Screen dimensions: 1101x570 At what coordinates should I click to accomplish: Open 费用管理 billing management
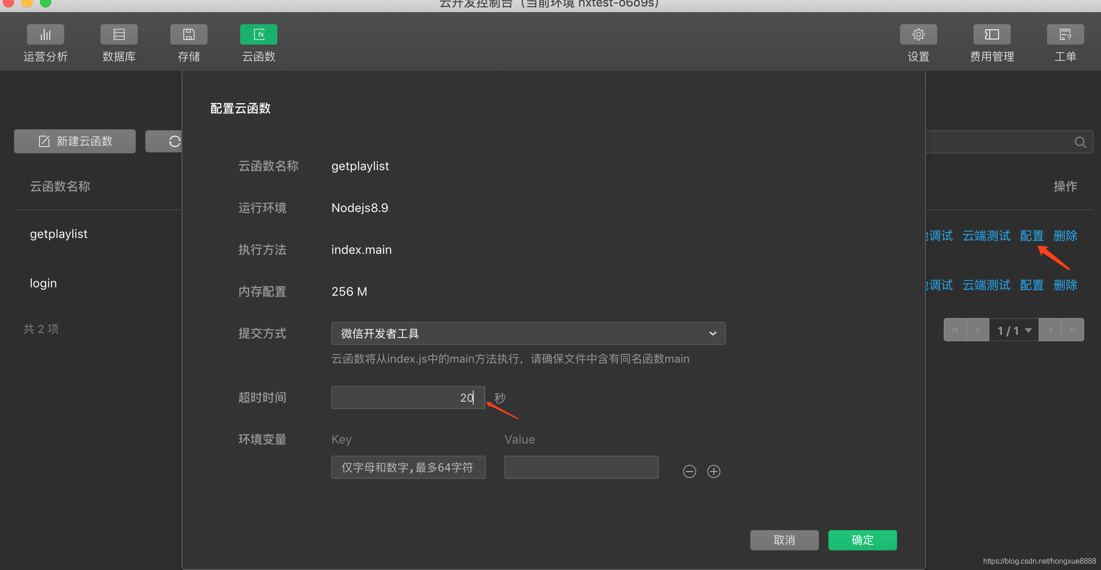992,44
